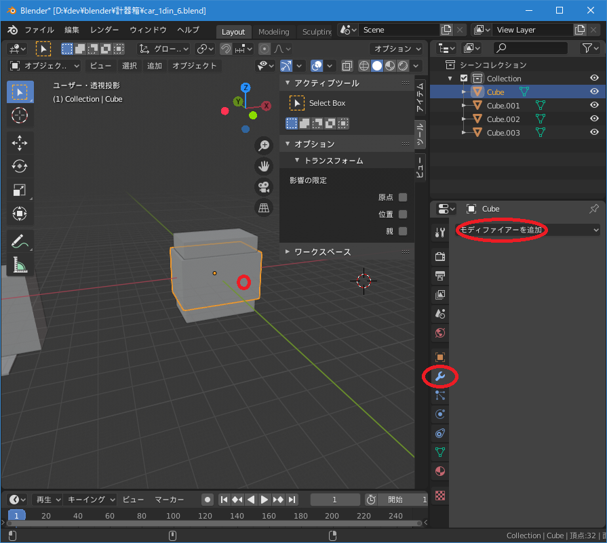Select the Measure tool

[x=20, y=264]
